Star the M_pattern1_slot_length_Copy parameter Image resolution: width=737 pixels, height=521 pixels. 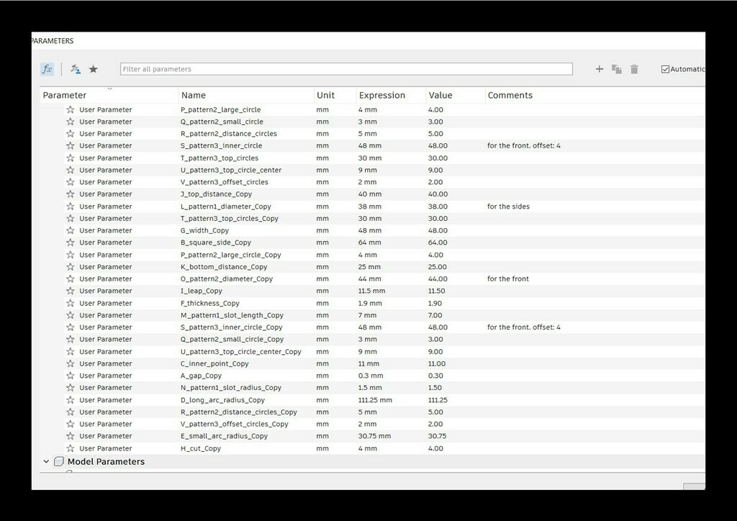coord(71,314)
